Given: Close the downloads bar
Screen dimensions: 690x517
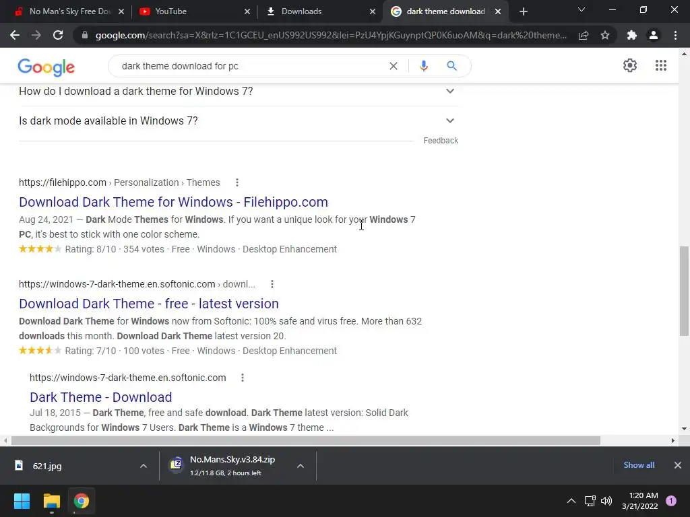Looking at the screenshot, I should tap(678, 465).
